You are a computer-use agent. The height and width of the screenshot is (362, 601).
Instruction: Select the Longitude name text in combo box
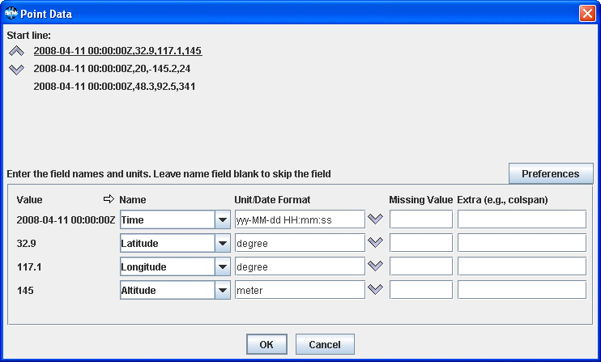pos(143,267)
